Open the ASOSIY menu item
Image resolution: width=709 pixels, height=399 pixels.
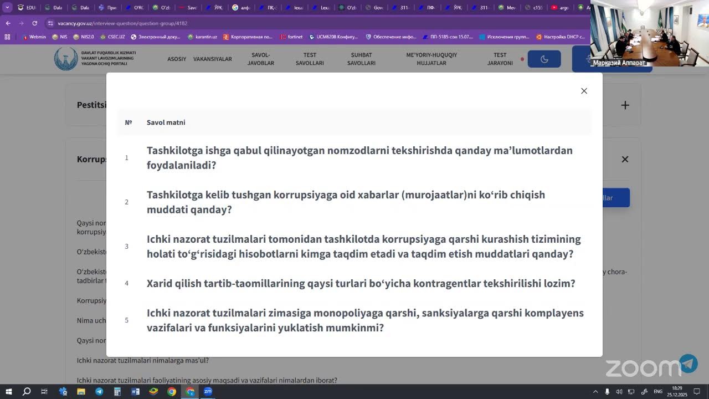click(177, 59)
